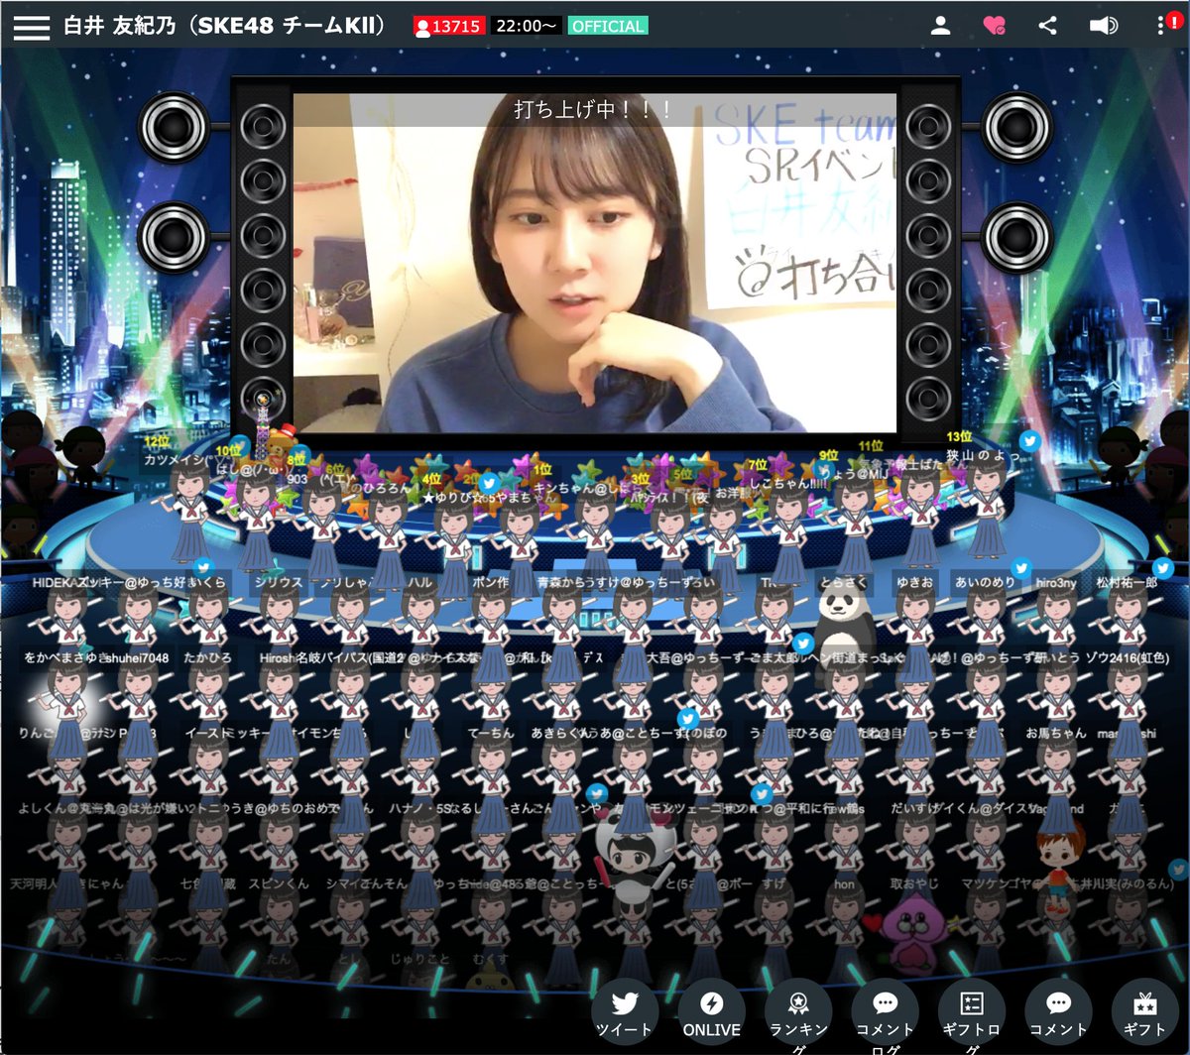
Task: Open the ギフトログ gift log
Action: (x=973, y=1013)
